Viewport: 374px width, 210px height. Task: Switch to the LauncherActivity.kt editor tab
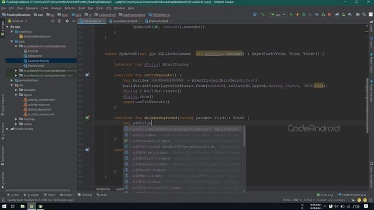[x=124, y=21]
